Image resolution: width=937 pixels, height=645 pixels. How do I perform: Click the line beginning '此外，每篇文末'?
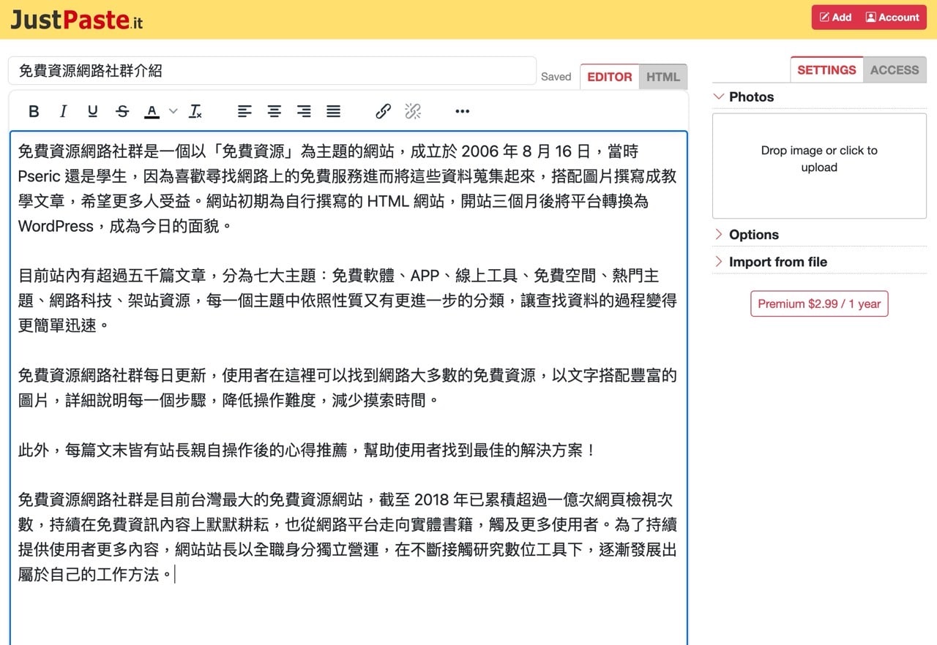[x=307, y=450]
